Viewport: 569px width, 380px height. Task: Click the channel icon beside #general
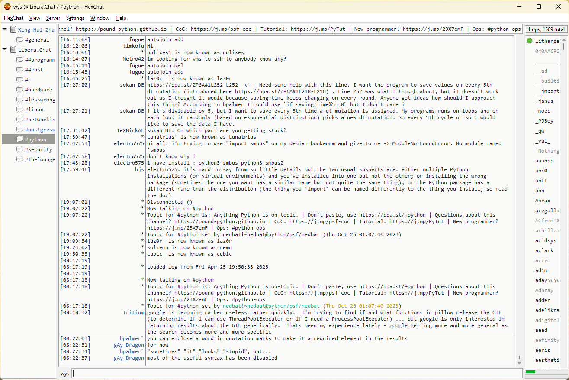coord(19,40)
